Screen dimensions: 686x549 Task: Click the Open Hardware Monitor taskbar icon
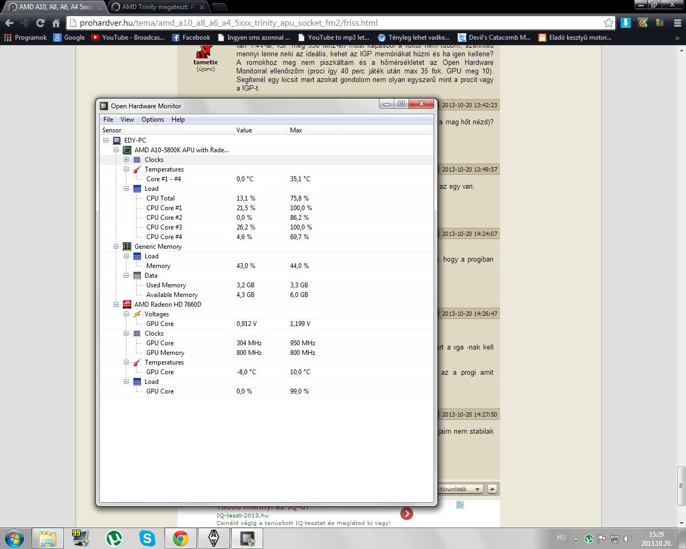pyautogui.click(x=247, y=538)
